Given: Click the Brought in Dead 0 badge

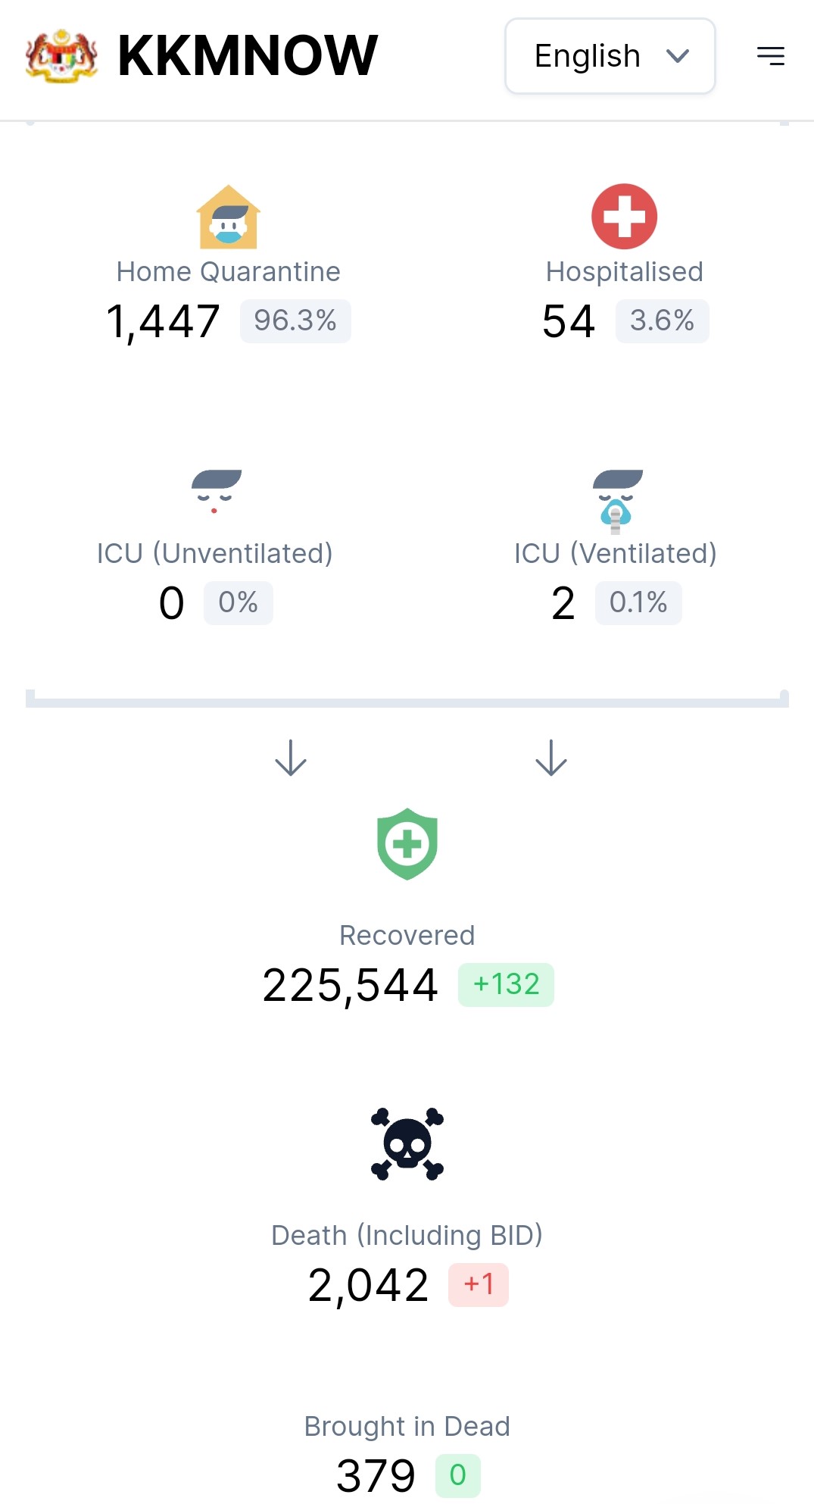Looking at the screenshot, I should click(x=458, y=1476).
